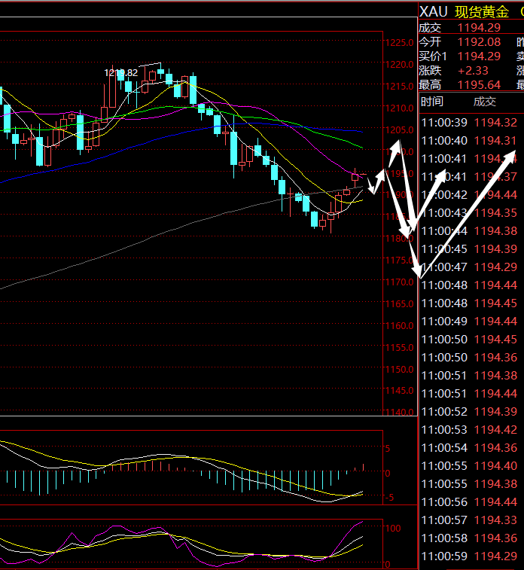This screenshot has height=570, width=524.
Task: Select the 11:00:52 tick row
Action: click(469, 412)
